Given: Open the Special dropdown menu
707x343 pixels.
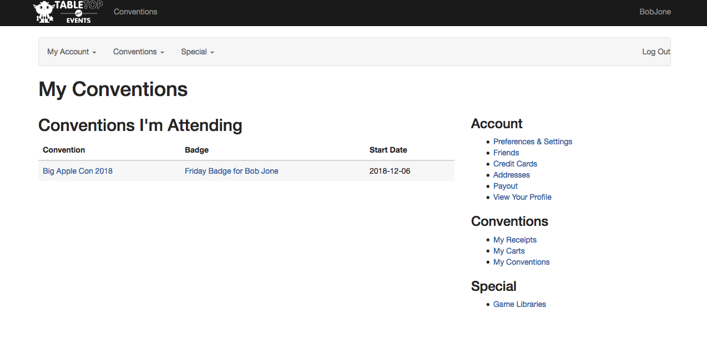Looking at the screenshot, I should tap(197, 52).
